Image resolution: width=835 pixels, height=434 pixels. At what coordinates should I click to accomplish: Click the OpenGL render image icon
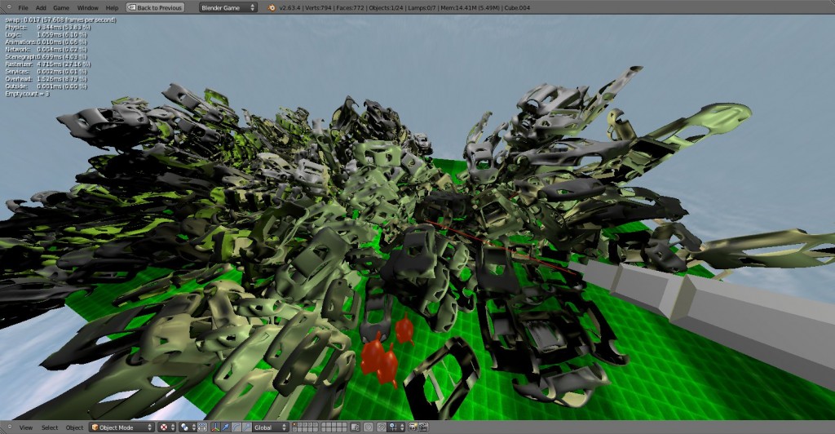413,427
